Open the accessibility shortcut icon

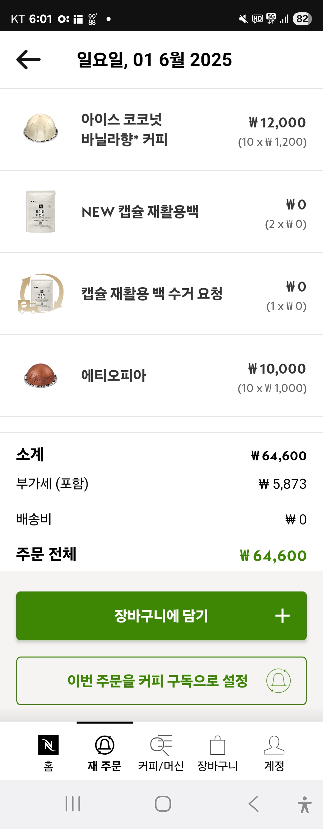coord(304,804)
